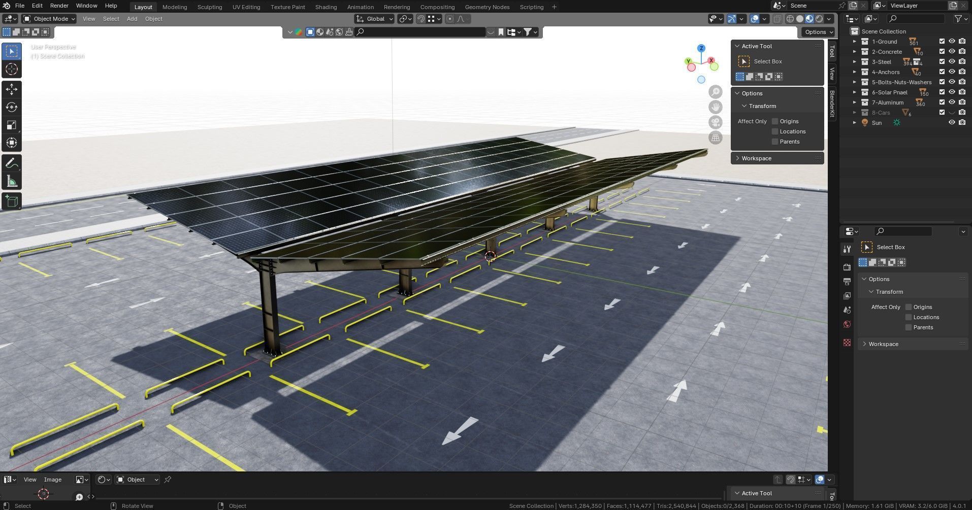Open the BlenderKit sidebar tab
This screenshot has height=510, width=972.
pos(832,104)
